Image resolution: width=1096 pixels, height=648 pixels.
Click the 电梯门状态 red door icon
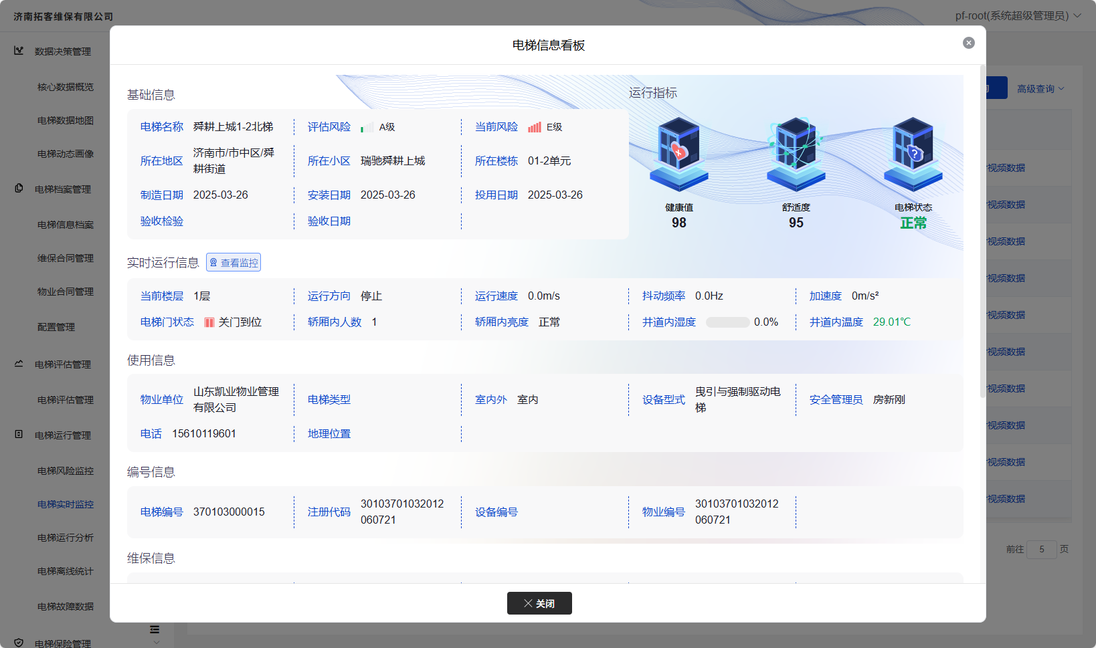[209, 322]
